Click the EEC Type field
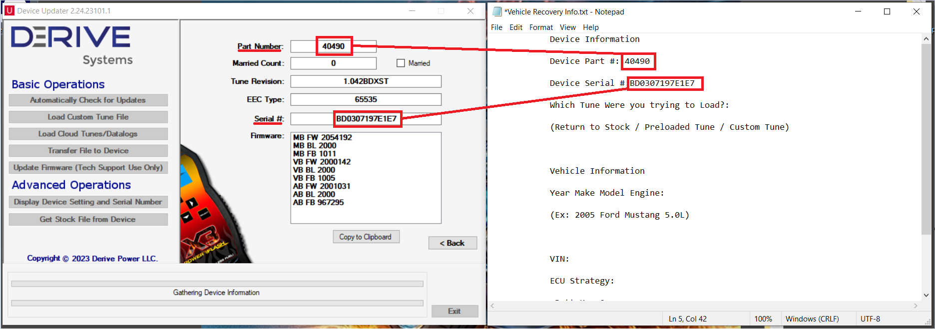Image resolution: width=935 pixels, height=329 pixels. (x=366, y=99)
